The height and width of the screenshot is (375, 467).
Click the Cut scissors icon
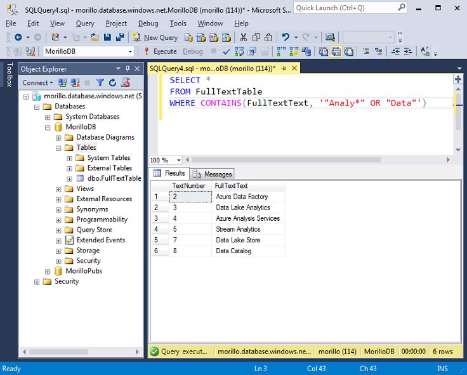click(243, 37)
